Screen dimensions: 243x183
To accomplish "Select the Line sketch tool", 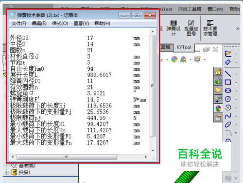I will pyautogui.click(x=228, y=74).
